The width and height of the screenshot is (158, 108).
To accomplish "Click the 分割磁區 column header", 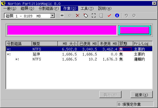I will (x=19, y=44).
